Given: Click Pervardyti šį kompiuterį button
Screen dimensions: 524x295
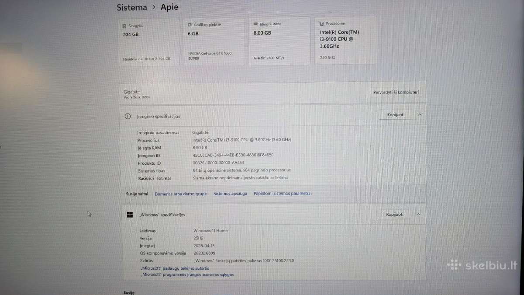Looking at the screenshot, I should tap(396, 92).
